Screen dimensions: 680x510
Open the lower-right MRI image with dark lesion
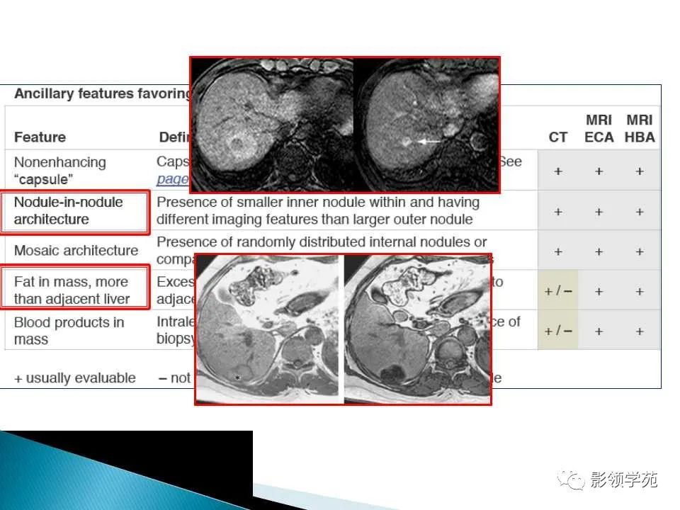tap(417, 329)
